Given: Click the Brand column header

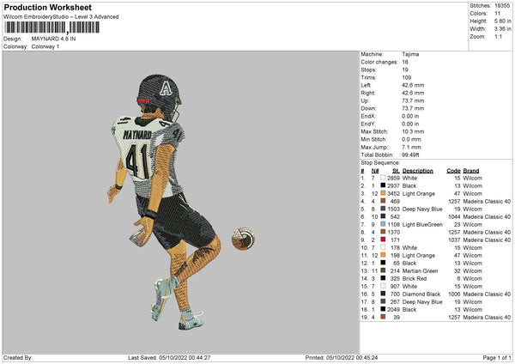Looking at the screenshot, I should [471, 171].
